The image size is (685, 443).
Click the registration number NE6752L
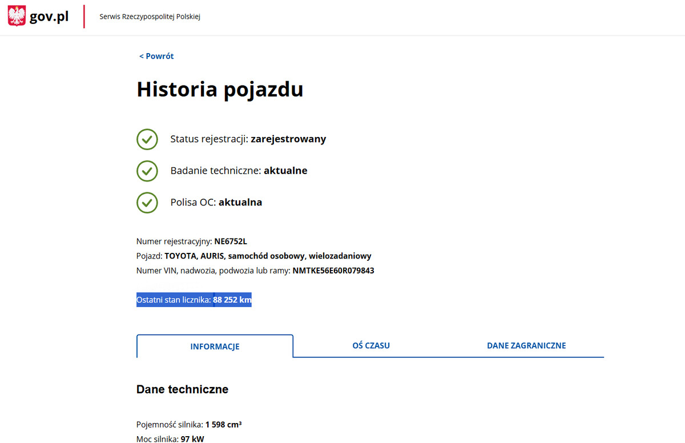pyautogui.click(x=232, y=241)
